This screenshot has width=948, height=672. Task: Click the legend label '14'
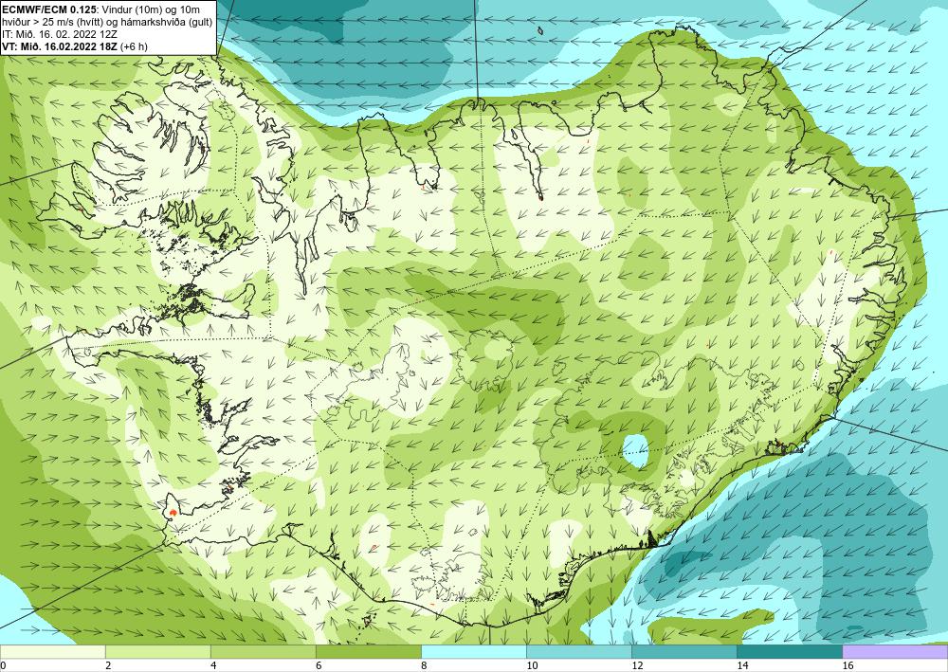742,666
